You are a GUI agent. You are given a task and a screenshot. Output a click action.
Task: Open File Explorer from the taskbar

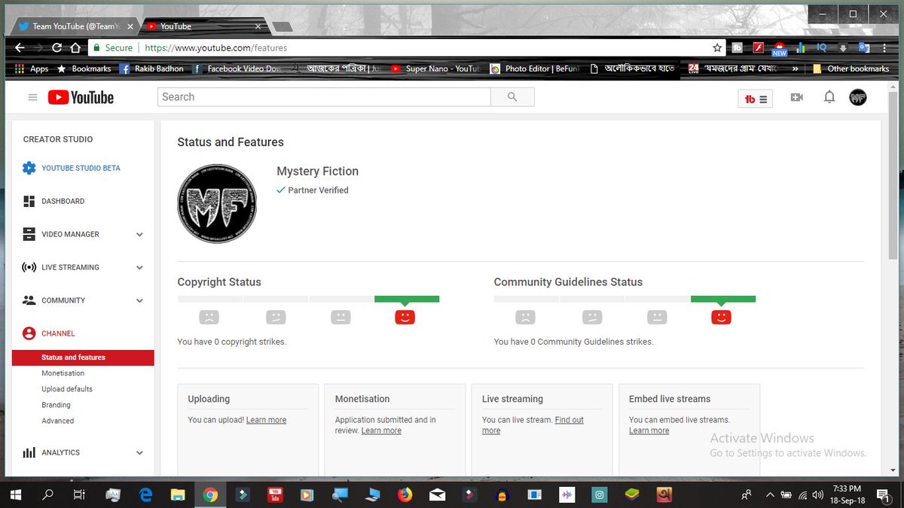point(178,494)
